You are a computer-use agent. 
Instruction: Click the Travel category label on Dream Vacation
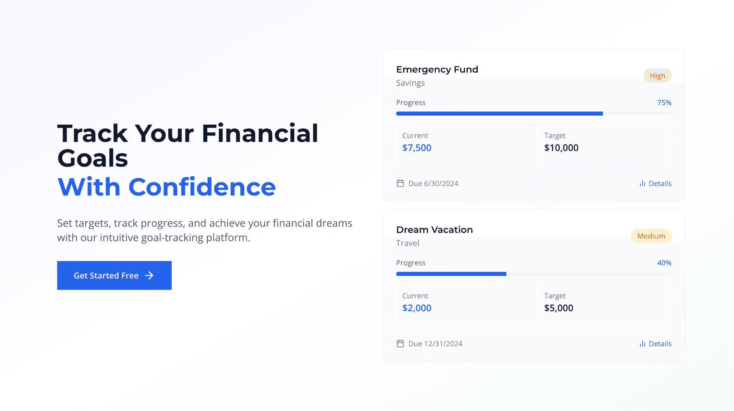[407, 243]
